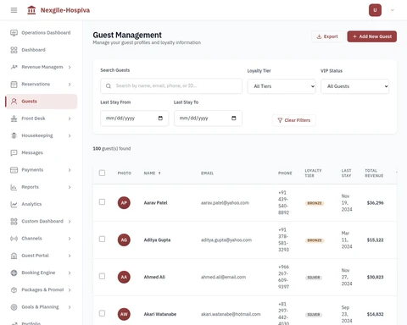
Task: Click the Payments card icon
Action: 14,170
